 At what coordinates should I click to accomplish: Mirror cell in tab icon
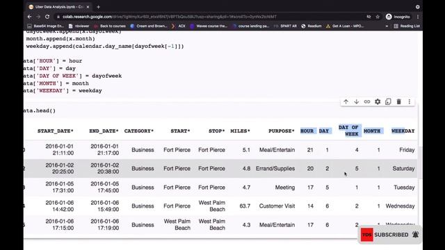(x=388, y=101)
